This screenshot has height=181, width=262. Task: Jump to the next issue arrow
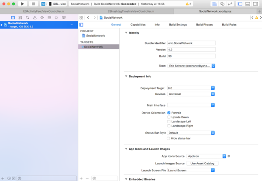(261, 17)
